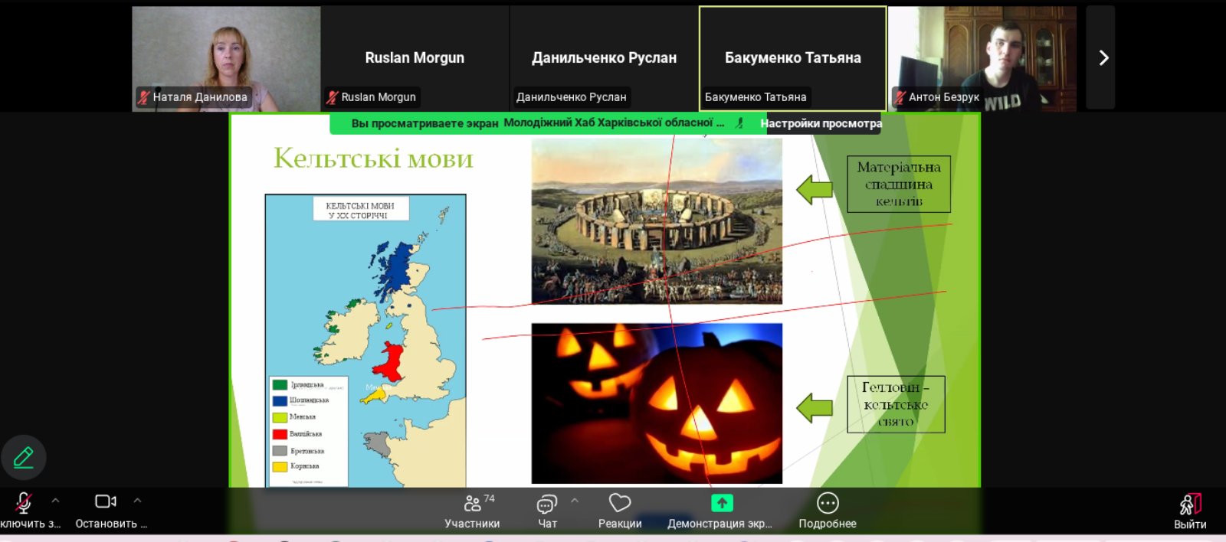Select Антон Безрук video tile
This screenshot has width=1226, height=542.
pyautogui.click(x=982, y=58)
